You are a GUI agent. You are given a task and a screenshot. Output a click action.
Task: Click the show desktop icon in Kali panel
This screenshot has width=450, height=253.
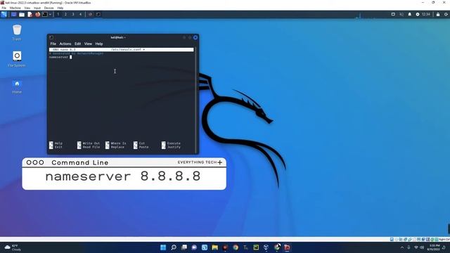click(x=13, y=14)
